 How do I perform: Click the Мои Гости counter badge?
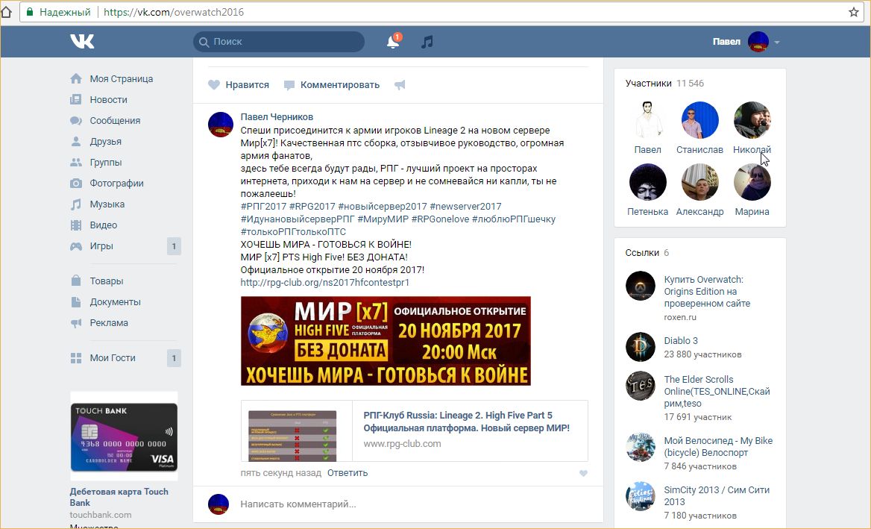click(174, 358)
